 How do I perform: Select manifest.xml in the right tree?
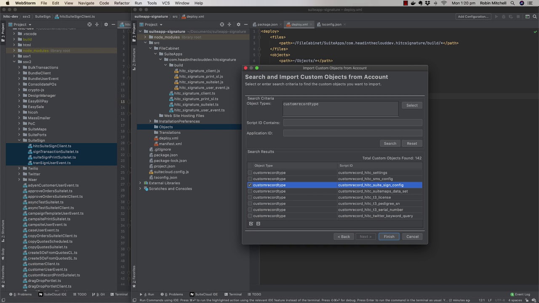coord(170,144)
